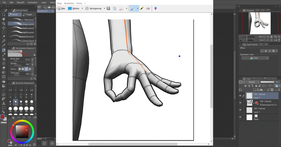This screenshot has height=147, width=281.
Task: Select the Text tool
Action: coord(4,103)
